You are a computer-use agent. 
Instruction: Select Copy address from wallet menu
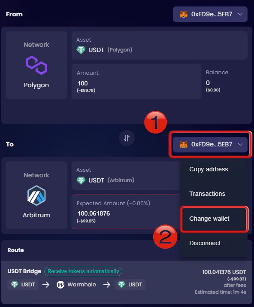click(x=209, y=169)
